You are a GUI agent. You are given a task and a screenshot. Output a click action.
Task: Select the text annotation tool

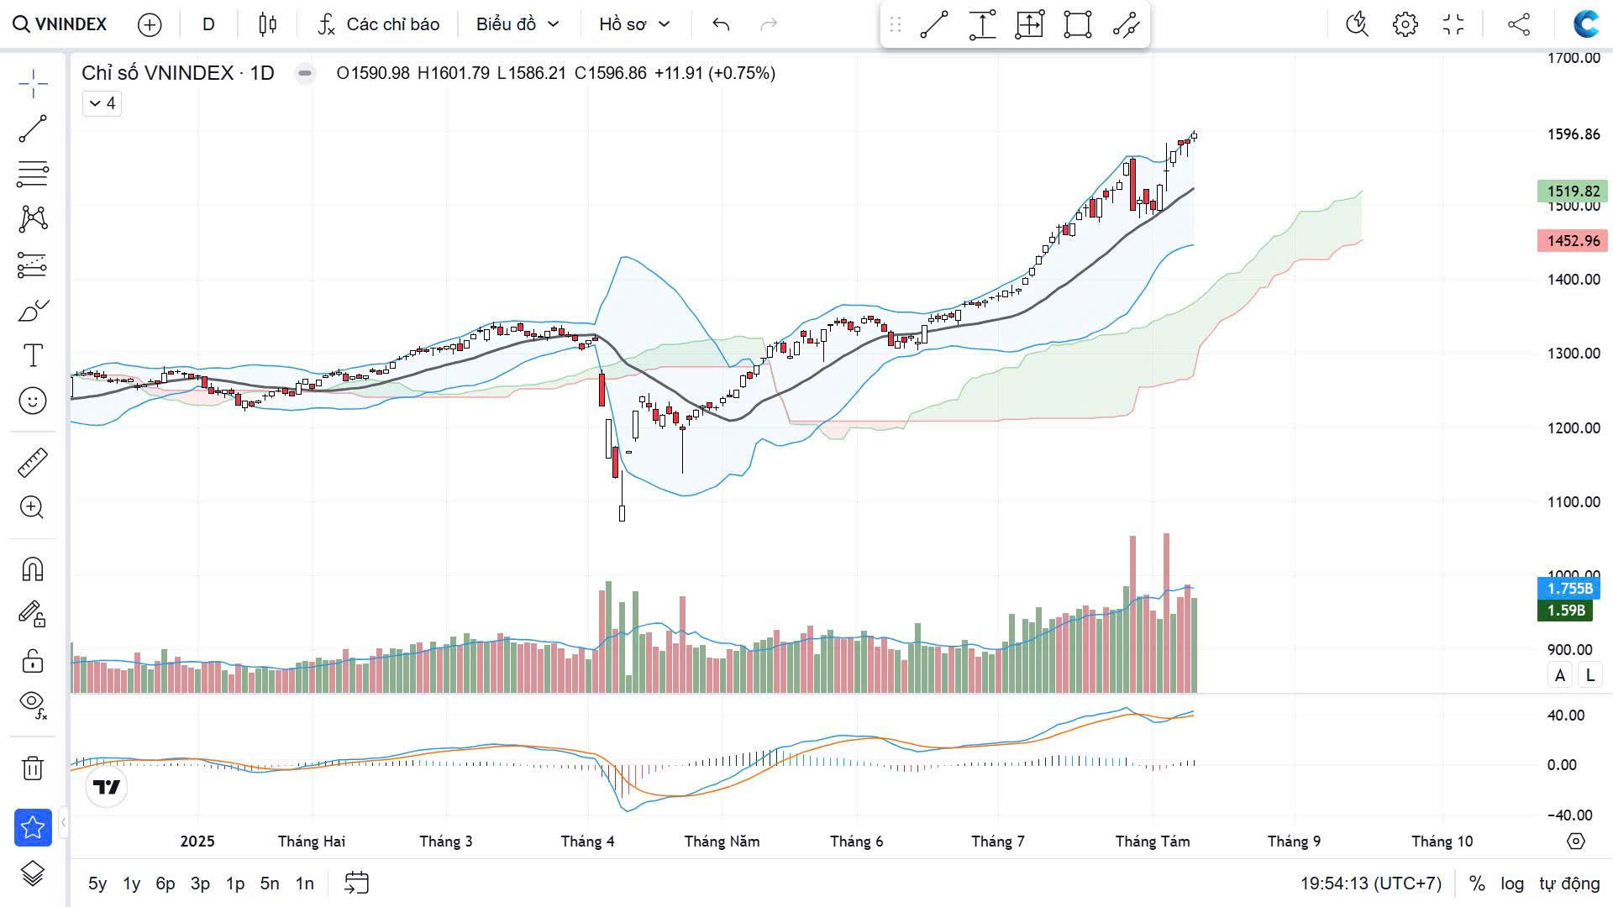[x=33, y=356]
